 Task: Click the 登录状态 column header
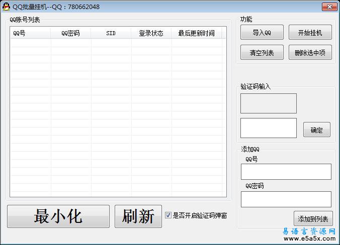click(x=151, y=33)
